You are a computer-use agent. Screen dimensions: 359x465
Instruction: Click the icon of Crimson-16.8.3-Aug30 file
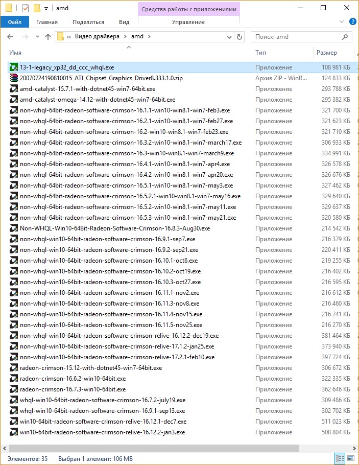click(x=14, y=228)
